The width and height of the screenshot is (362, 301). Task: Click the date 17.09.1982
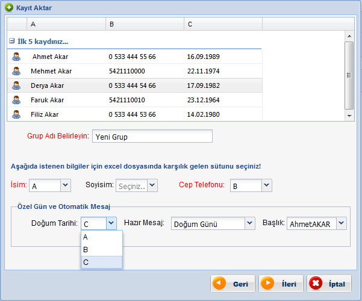(203, 85)
